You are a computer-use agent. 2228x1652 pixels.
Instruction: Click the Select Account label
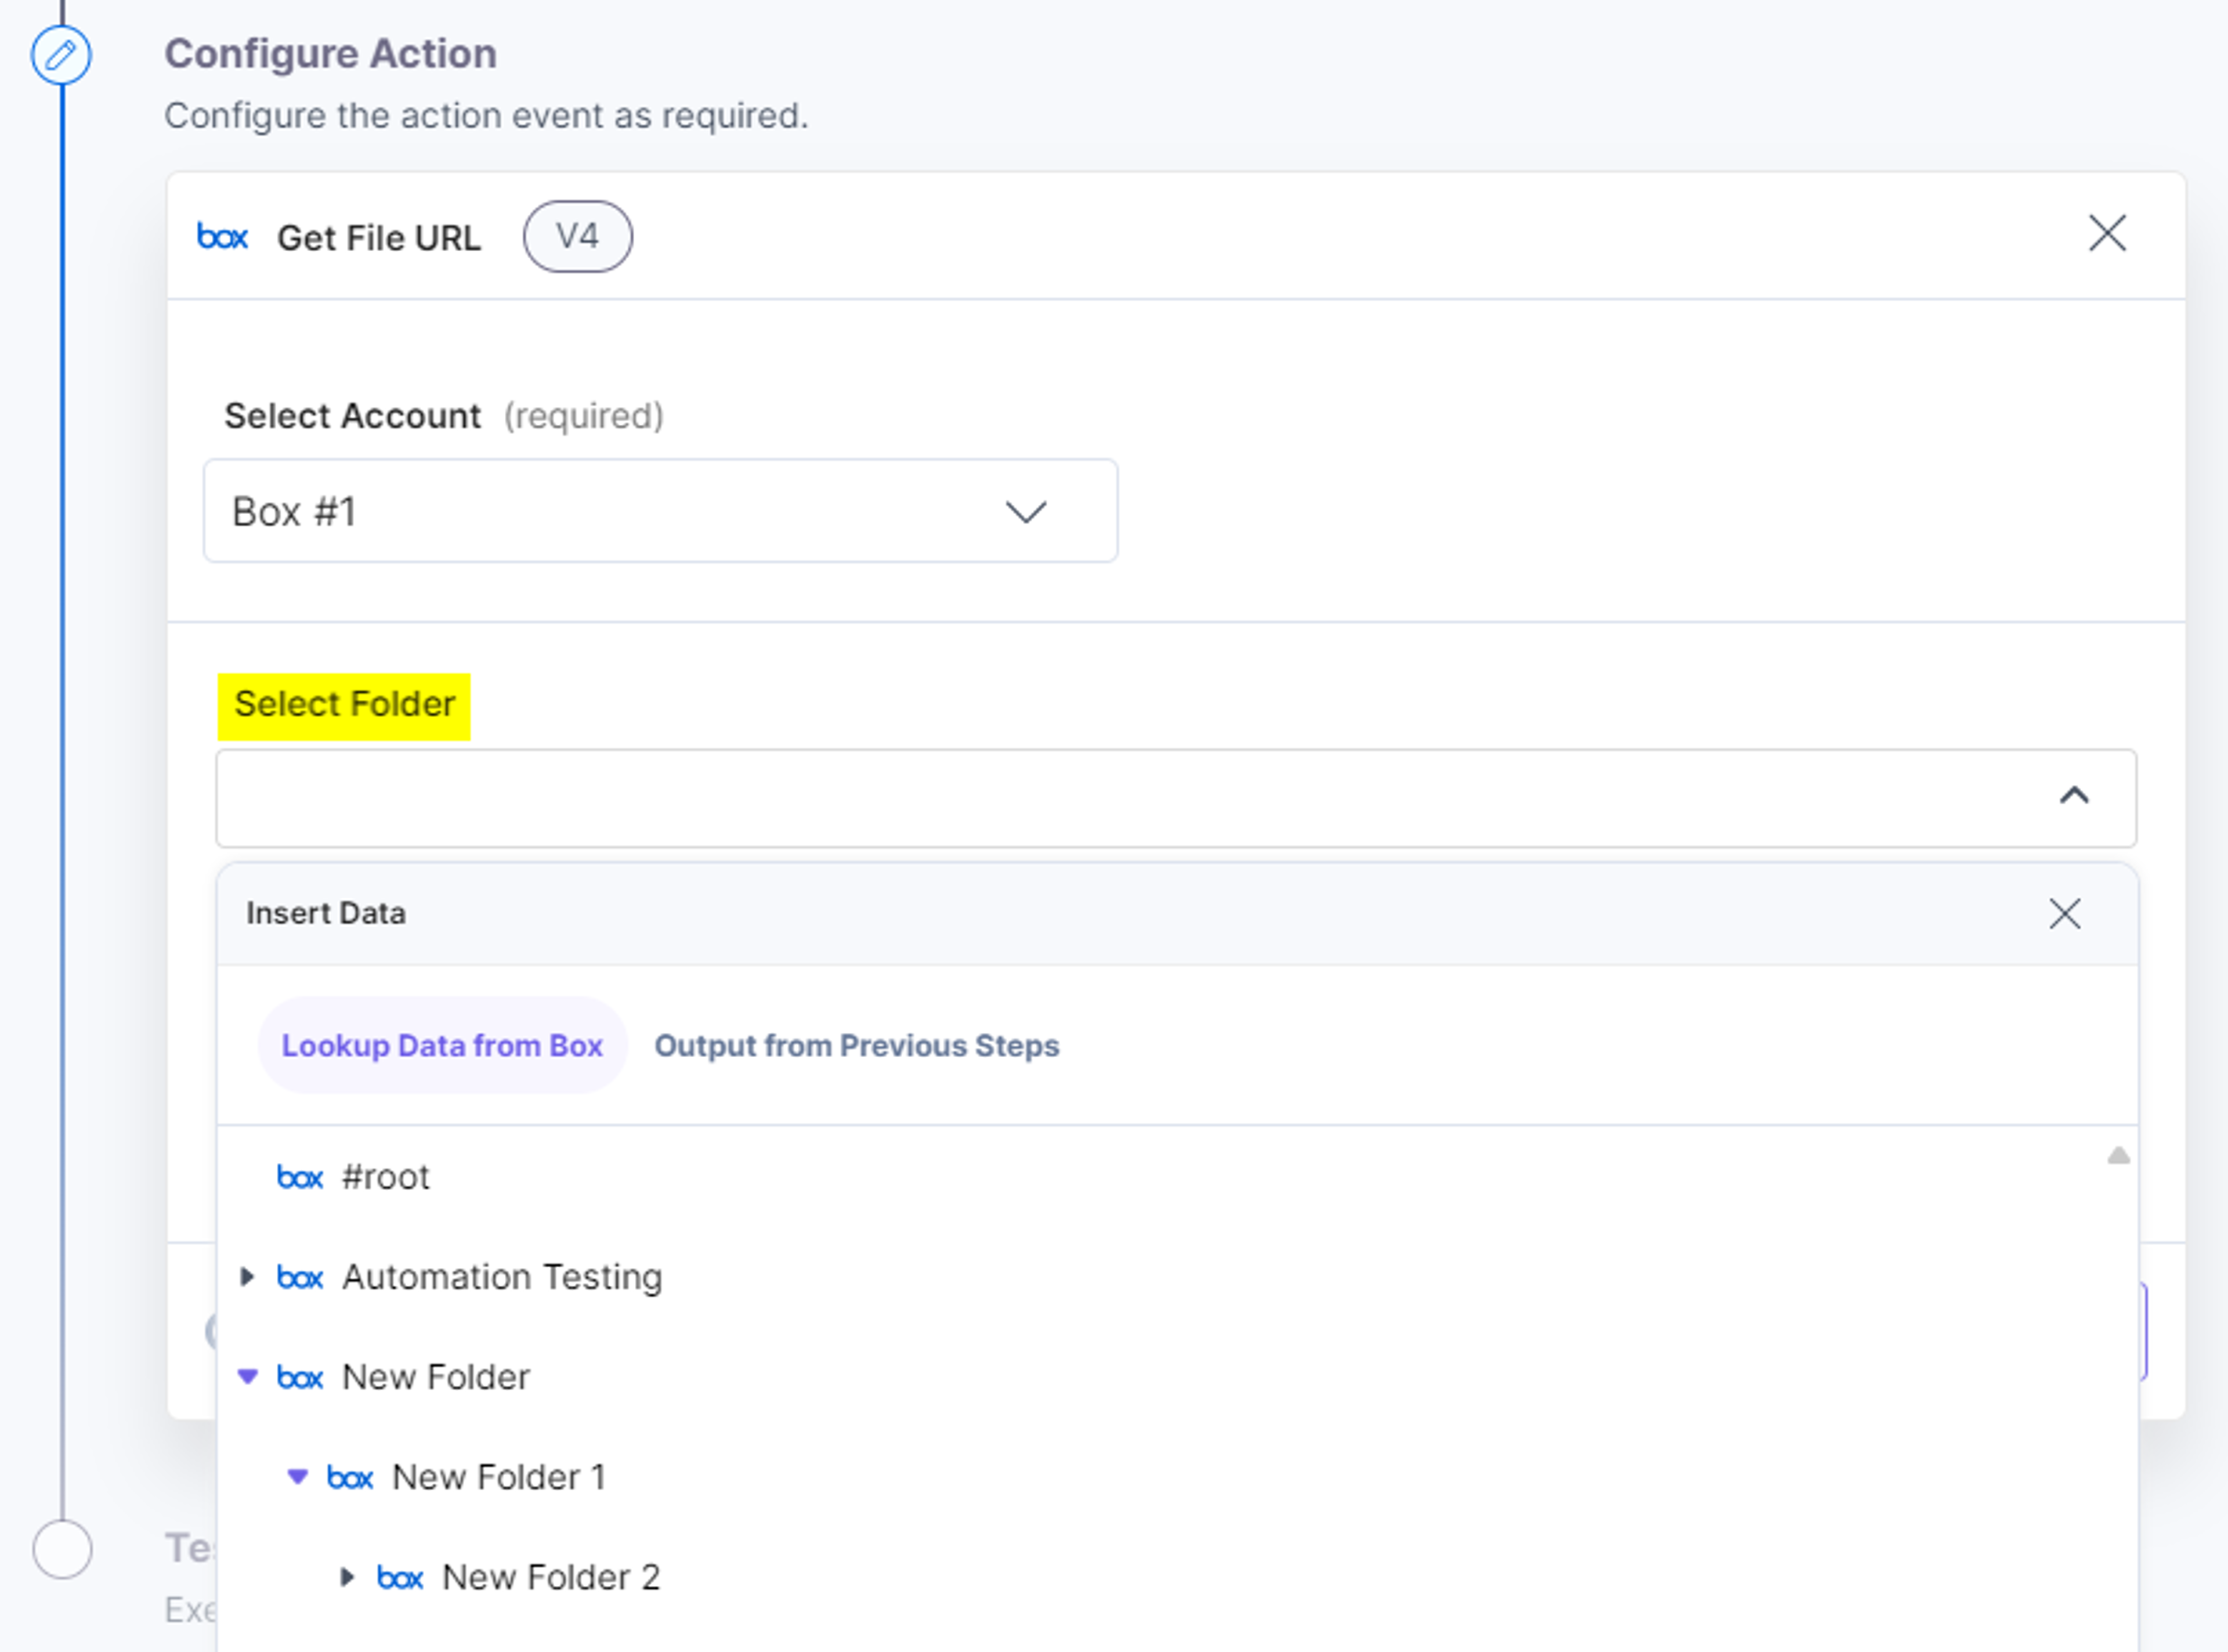coord(352,415)
